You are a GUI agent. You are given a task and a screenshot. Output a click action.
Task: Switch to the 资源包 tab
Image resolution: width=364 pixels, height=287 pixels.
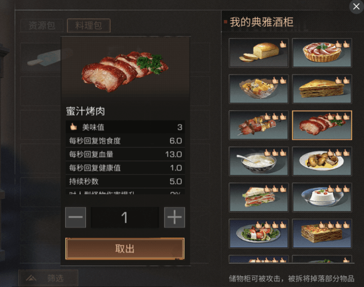tap(42, 26)
